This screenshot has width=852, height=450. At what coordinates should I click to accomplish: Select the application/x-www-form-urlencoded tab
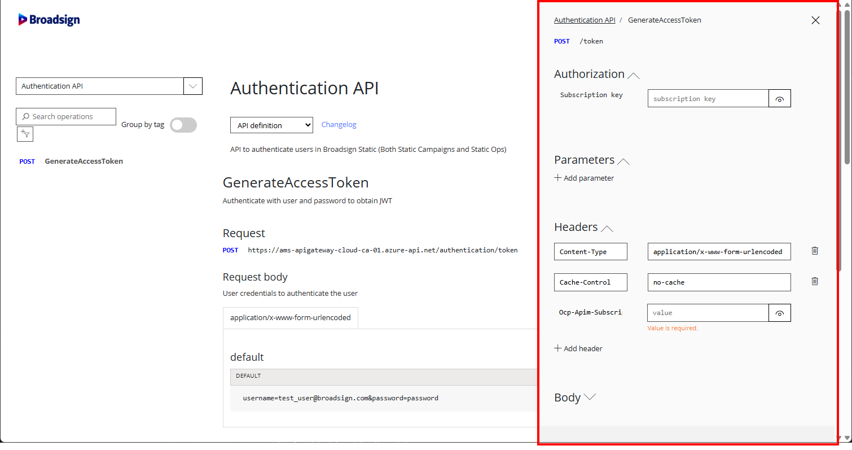291,317
